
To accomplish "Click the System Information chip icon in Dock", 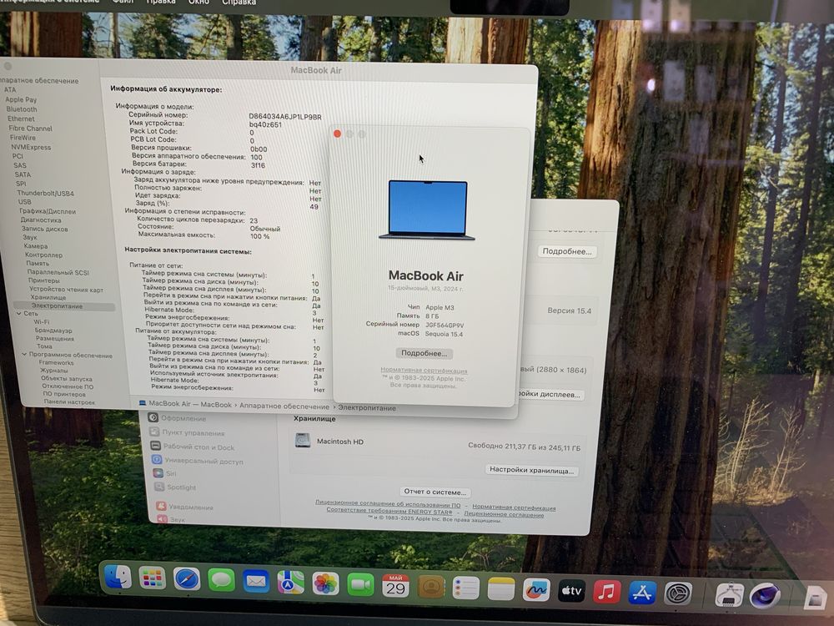I will (730, 595).
